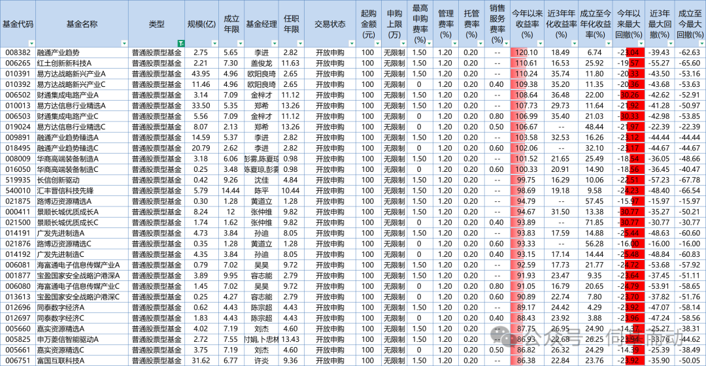Select the scale value 31.62

pos(201,361)
